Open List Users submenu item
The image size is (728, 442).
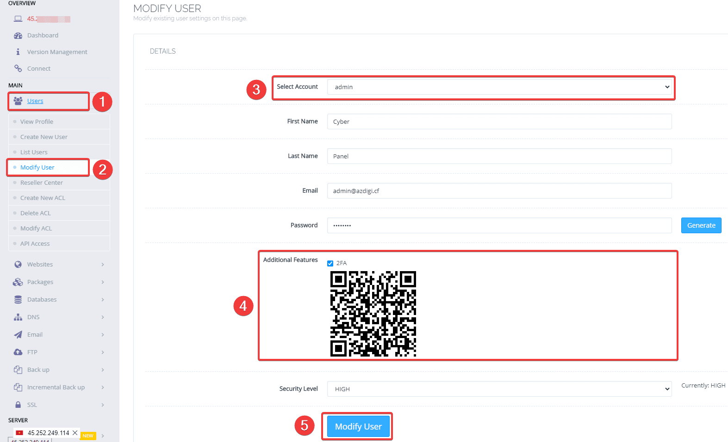click(x=34, y=152)
